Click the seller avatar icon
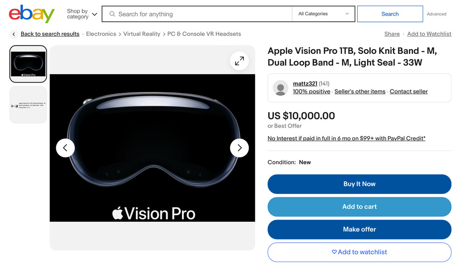 pos(280,88)
